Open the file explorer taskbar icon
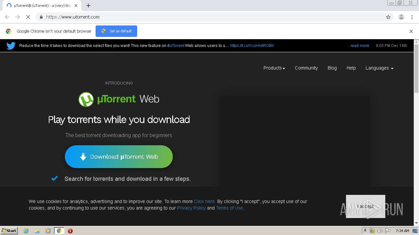Image resolution: width=419 pixels, height=235 pixels. pyautogui.click(x=37, y=231)
